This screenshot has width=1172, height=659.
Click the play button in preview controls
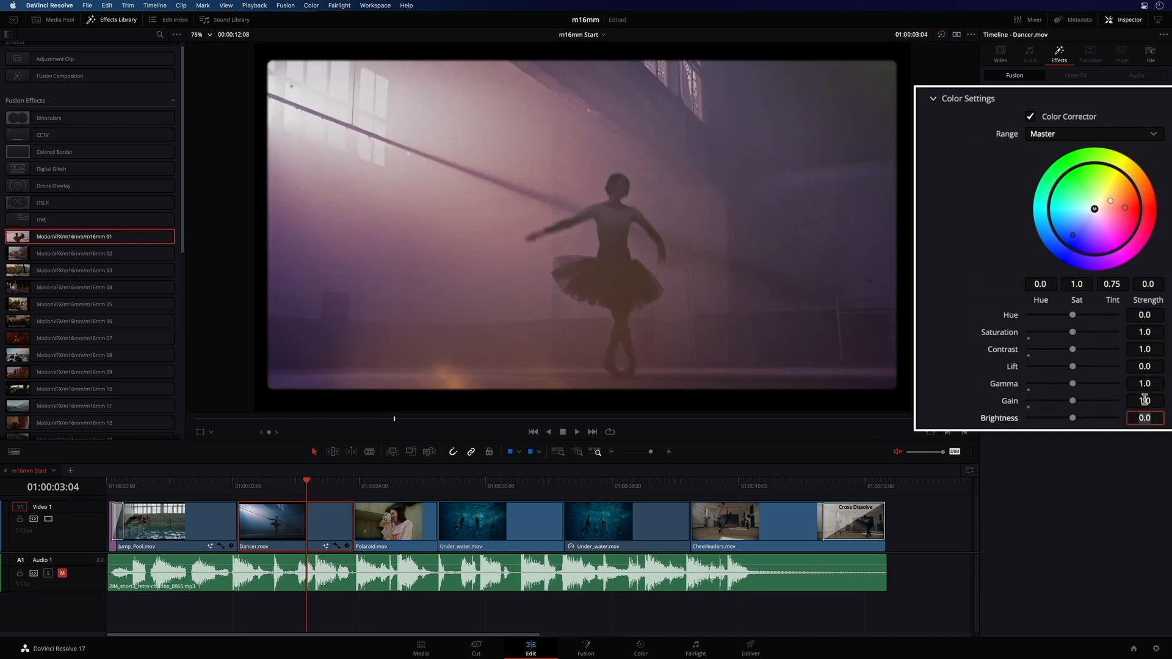coord(577,432)
